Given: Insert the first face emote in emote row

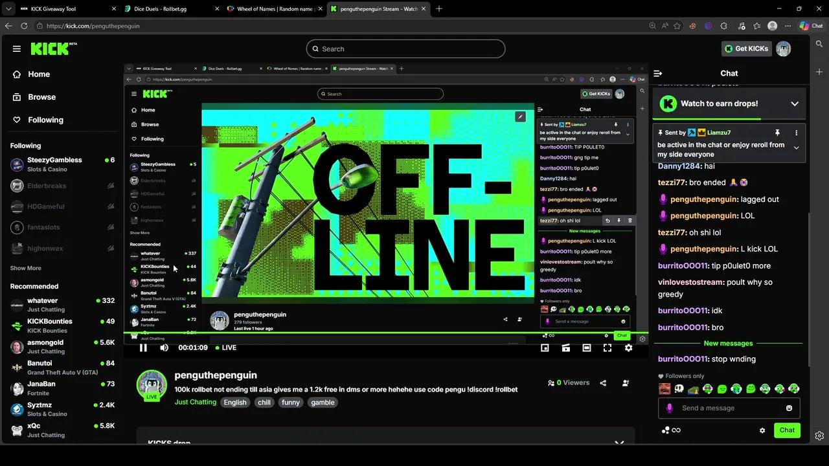Looking at the screenshot, I should (664, 389).
